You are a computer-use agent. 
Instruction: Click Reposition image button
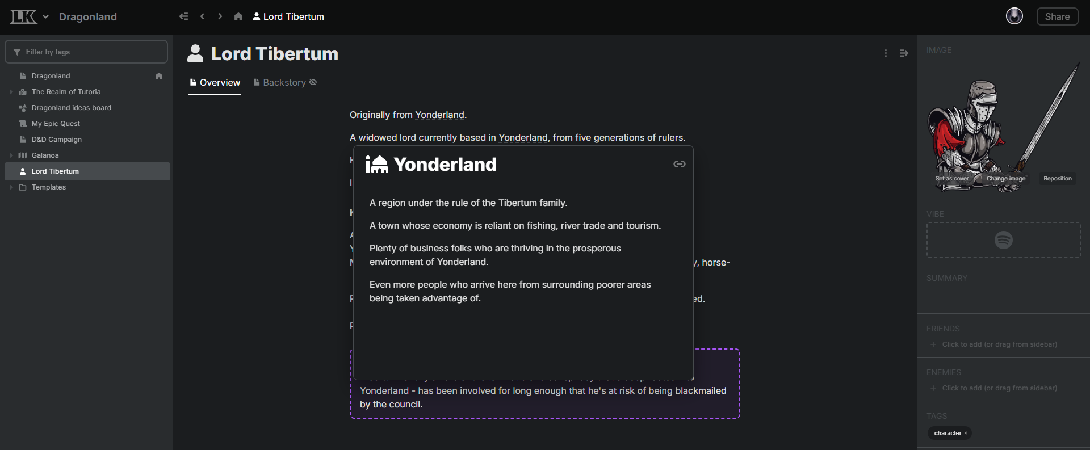click(x=1058, y=179)
